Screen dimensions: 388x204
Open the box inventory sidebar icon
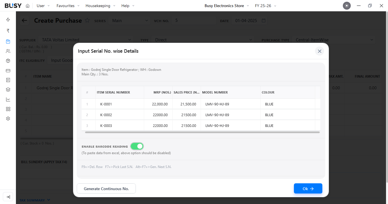8,61
